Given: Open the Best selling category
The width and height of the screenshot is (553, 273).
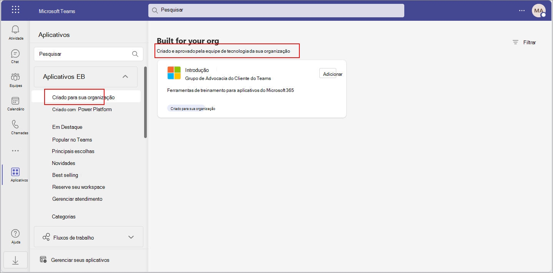Looking at the screenshot, I should coord(65,175).
